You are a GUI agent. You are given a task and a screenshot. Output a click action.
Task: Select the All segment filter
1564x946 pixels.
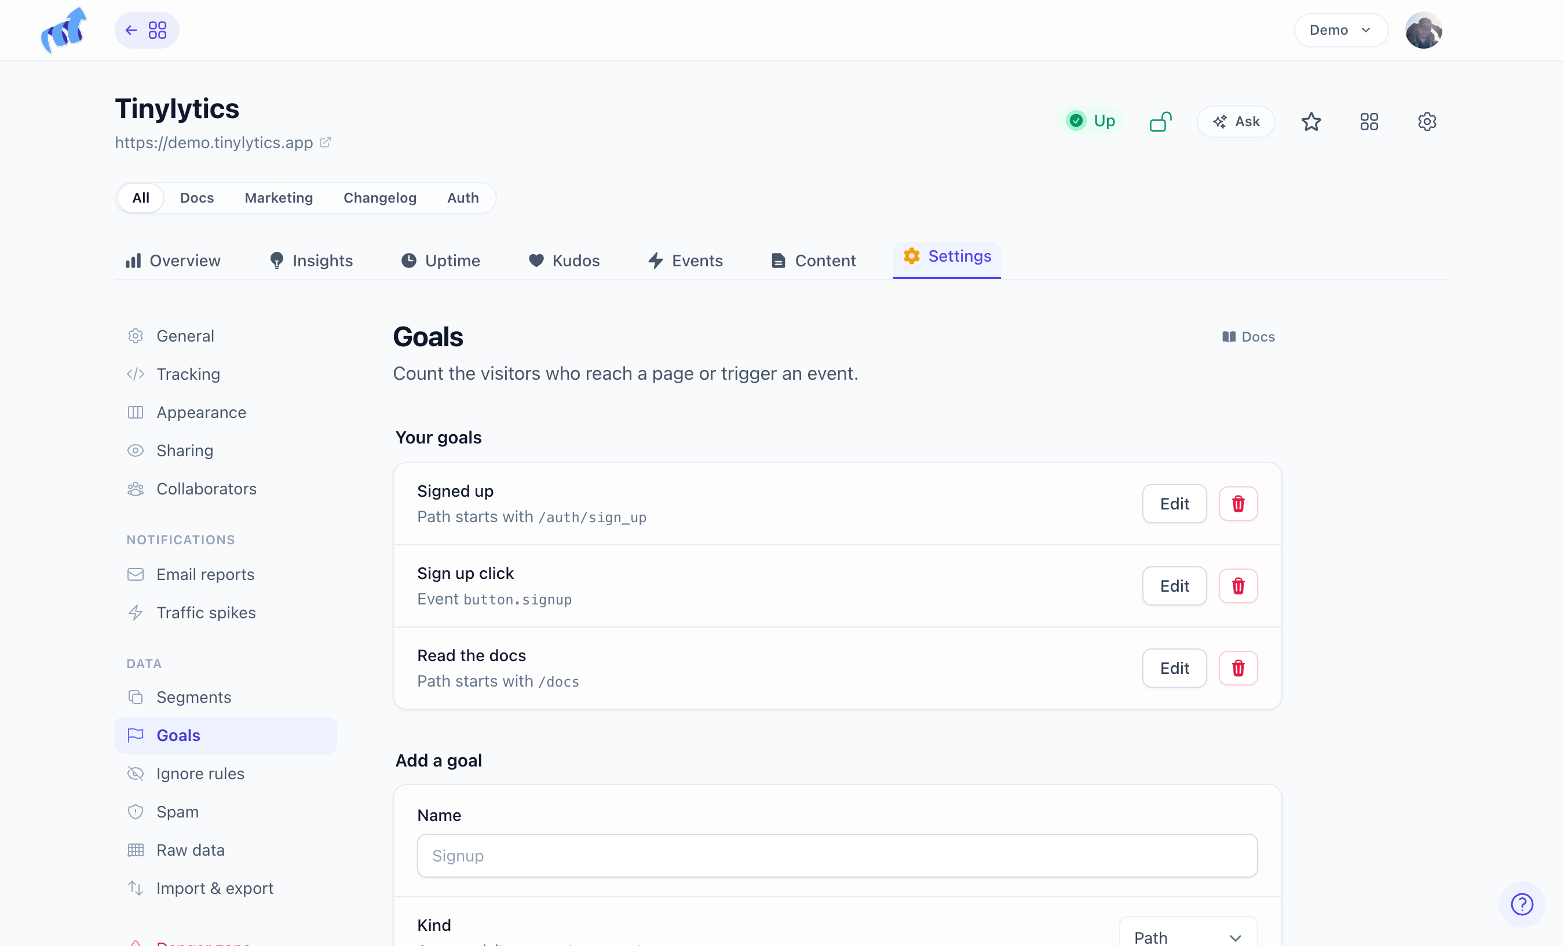point(141,198)
